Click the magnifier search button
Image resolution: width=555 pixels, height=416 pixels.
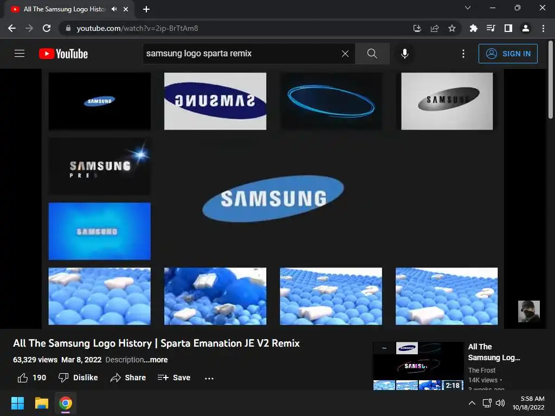point(372,54)
